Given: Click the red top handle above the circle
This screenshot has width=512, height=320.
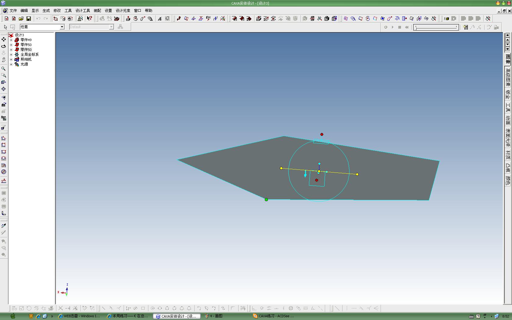Looking at the screenshot, I should (322, 134).
